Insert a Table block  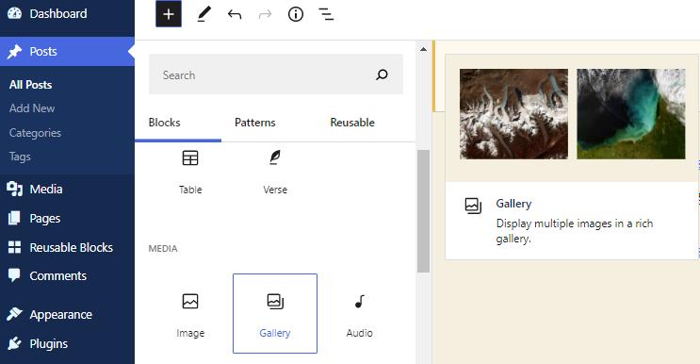[190, 172]
